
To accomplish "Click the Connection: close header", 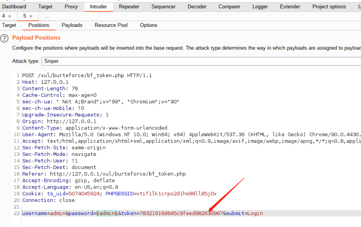I will (48, 200).
